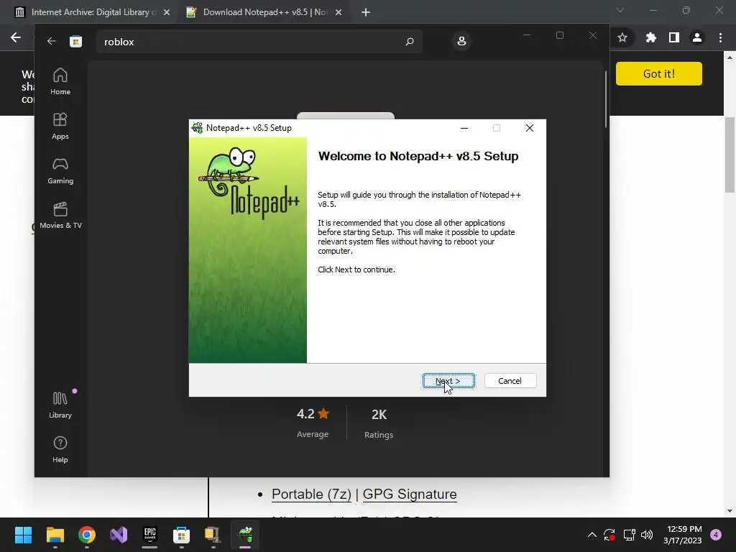Open Microsoft Store from taskbar
Screen dimensions: 736x552
click(x=181, y=535)
